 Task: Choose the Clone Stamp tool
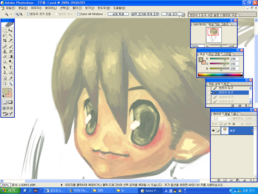point(5,51)
